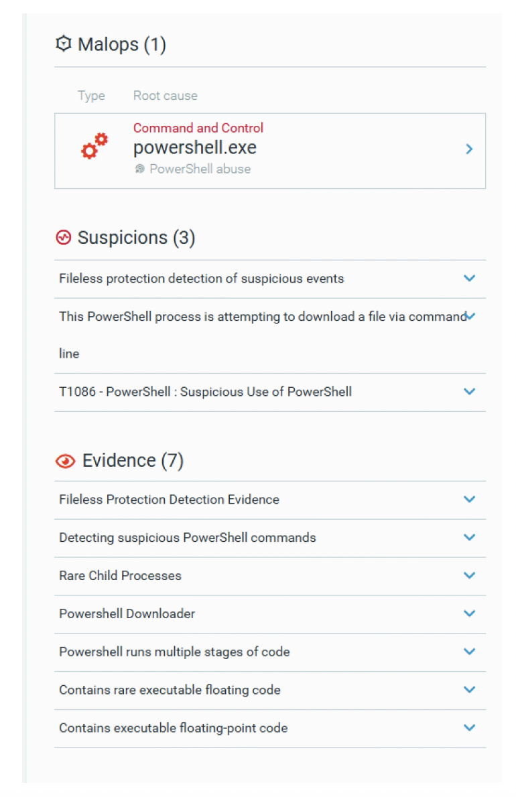Open powershell.exe Malop details arrow

point(469,149)
